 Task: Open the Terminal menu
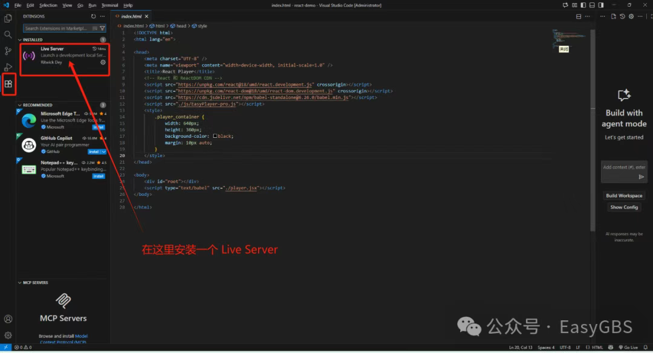(x=109, y=5)
